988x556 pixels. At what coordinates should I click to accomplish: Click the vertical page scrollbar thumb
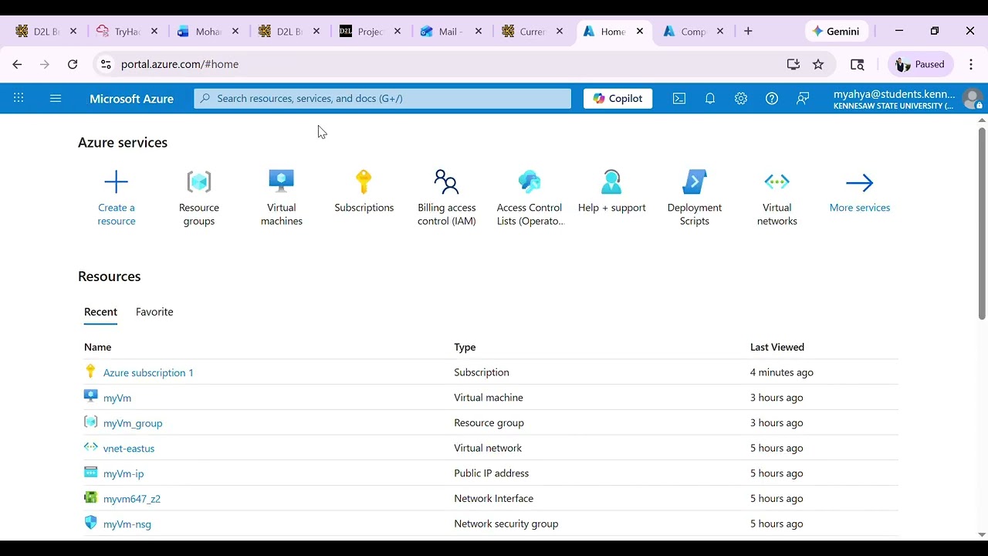pyautogui.click(x=982, y=222)
